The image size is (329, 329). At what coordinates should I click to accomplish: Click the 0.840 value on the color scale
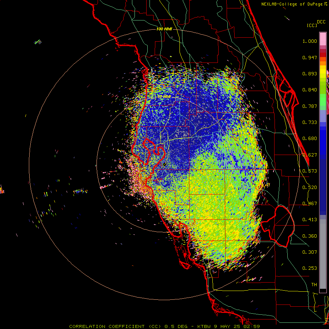pyautogui.click(x=310, y=90)
